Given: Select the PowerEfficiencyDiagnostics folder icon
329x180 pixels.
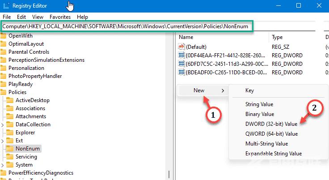Looking at the screenshot, I should (x=3, y=173).
